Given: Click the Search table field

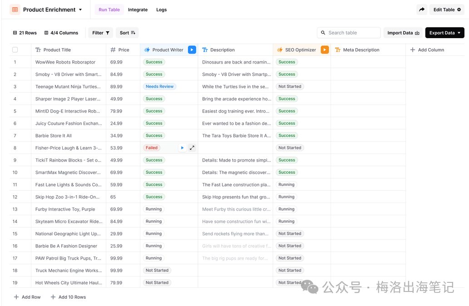Looking at the screenshot, I should point(349,33).
